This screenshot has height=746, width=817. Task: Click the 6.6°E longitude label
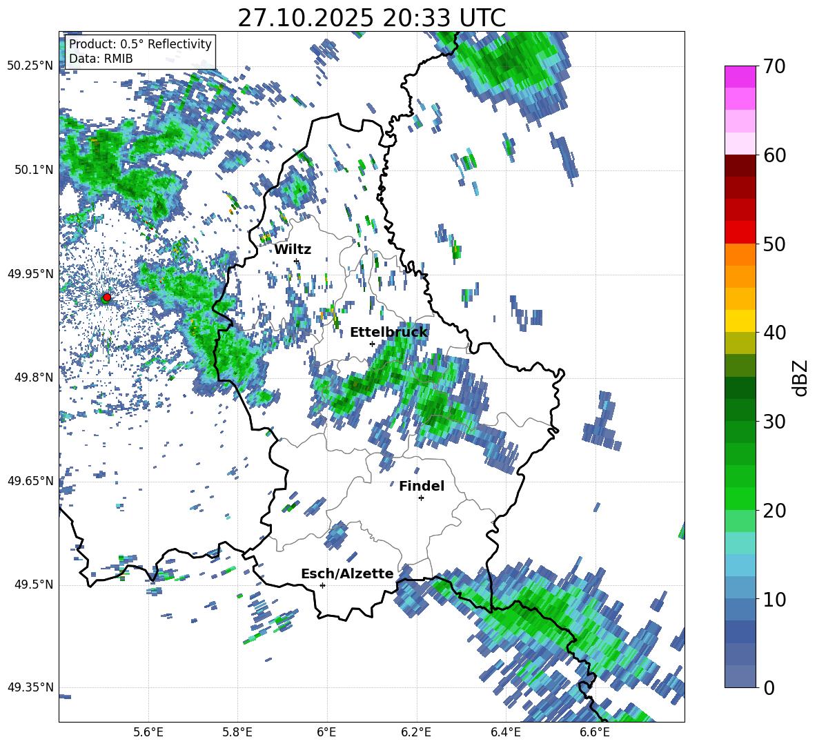pos(595,732)
